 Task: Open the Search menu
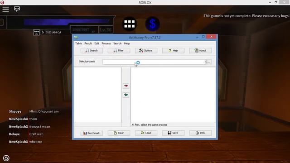pyautogui.click(x=117, y=43)
